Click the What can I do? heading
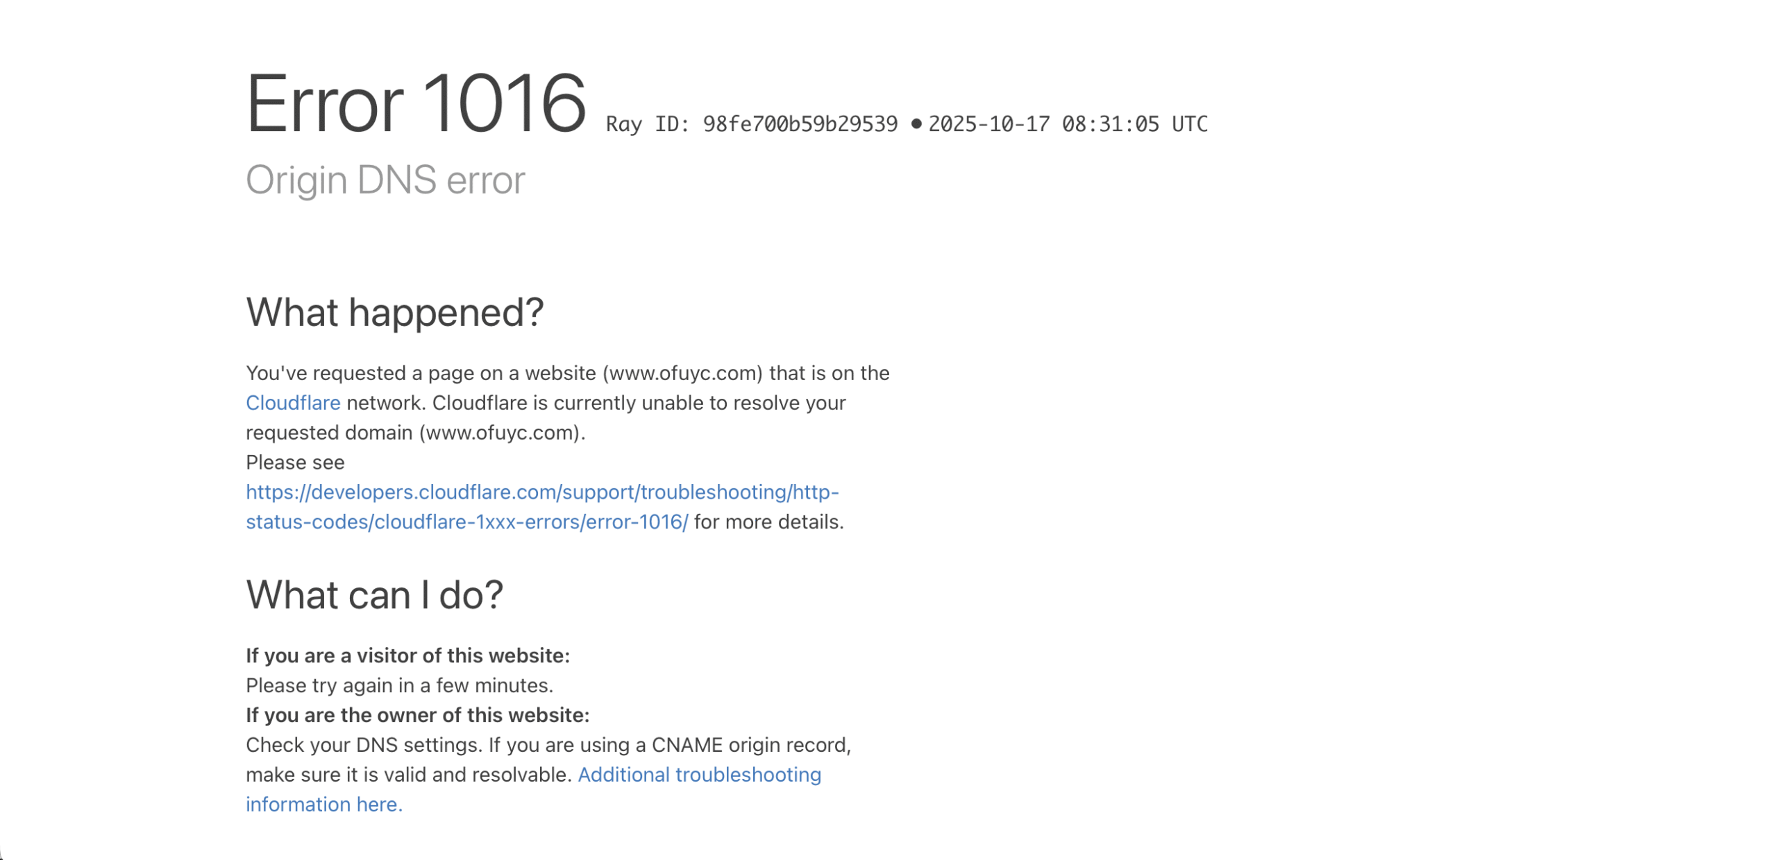This screenshot has width=1777, height=860. [374, 595]
